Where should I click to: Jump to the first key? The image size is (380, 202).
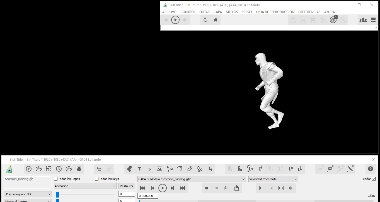coord(142,188)
